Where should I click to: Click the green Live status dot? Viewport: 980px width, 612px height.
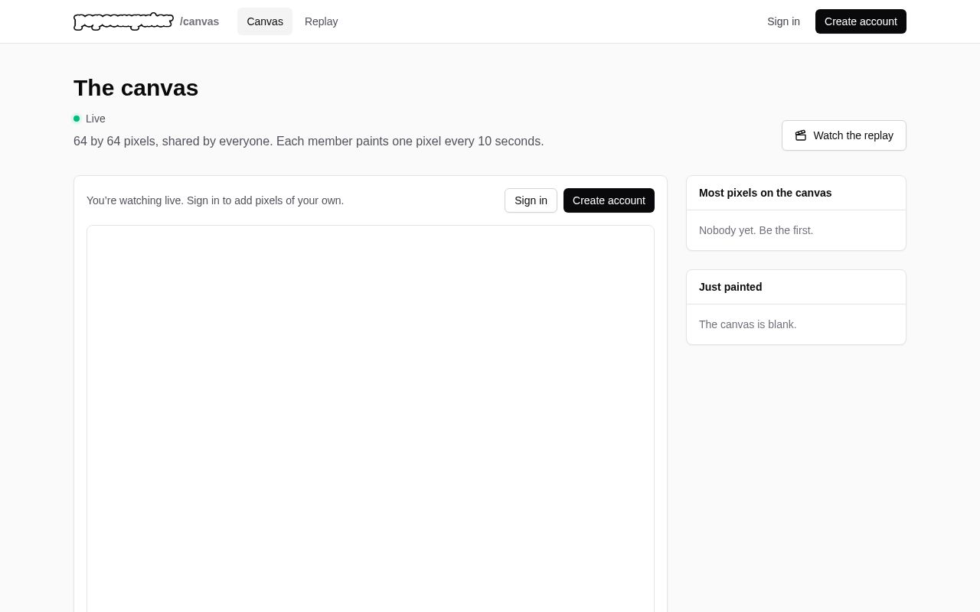[x=77, y=119]
